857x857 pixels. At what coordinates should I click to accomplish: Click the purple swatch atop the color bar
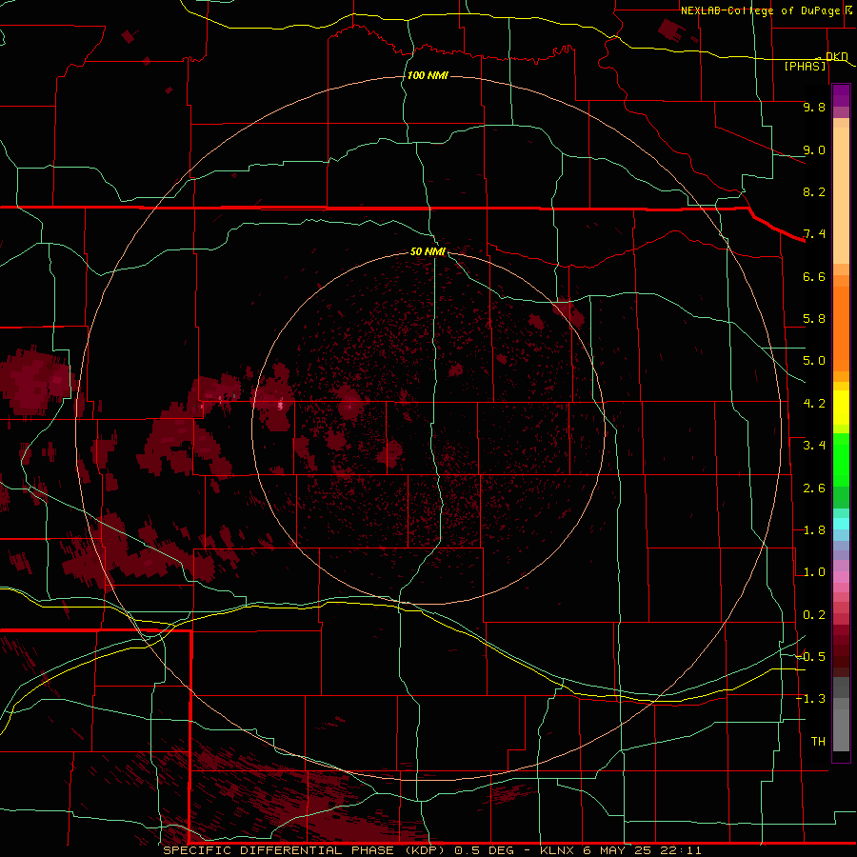841,95
